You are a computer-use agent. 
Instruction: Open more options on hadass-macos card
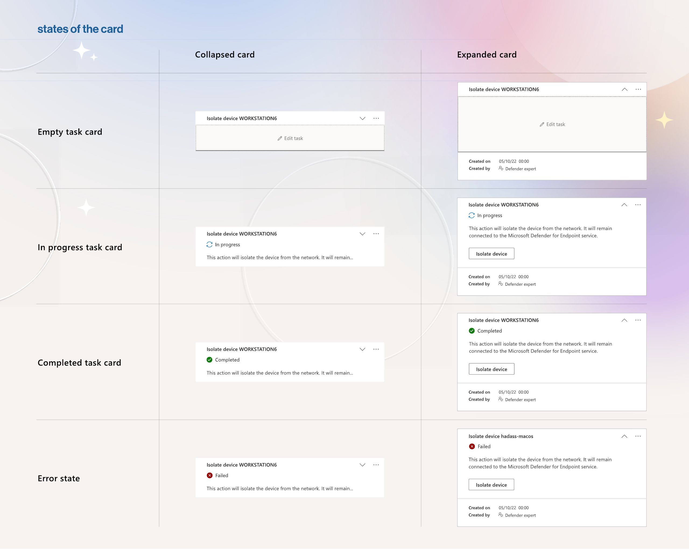638,436
